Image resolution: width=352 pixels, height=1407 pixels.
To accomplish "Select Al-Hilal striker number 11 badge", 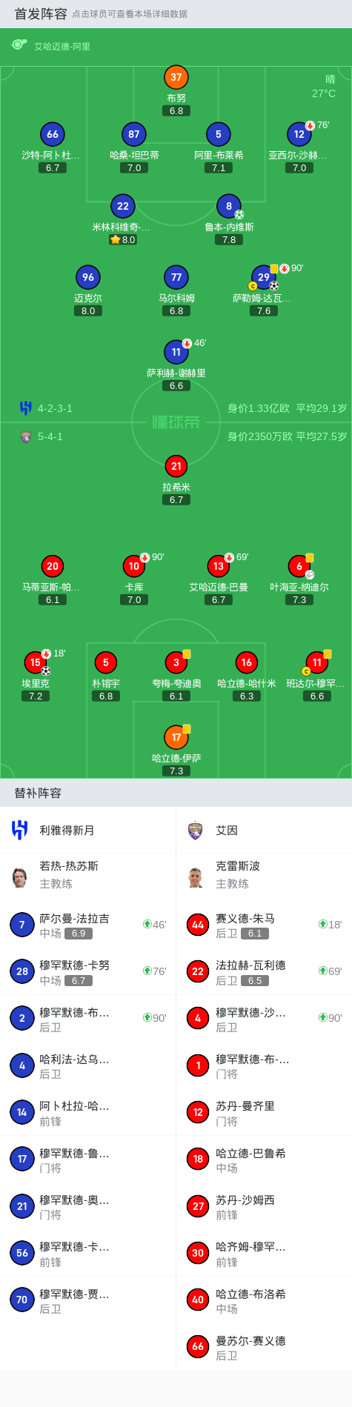I will pyautogui.click(x=176, y=352).
